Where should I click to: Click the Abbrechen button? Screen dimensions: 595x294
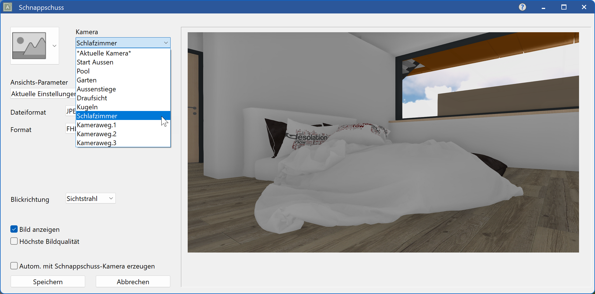click(x=133, y=281)
